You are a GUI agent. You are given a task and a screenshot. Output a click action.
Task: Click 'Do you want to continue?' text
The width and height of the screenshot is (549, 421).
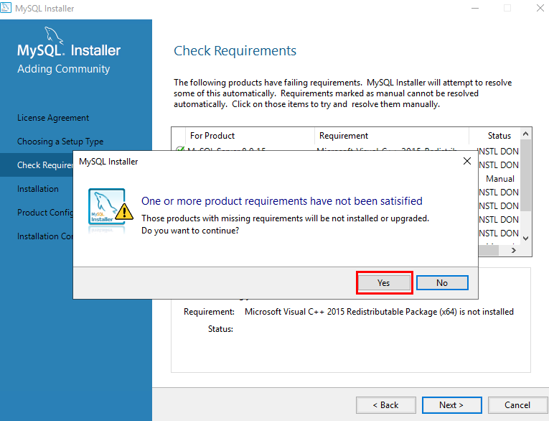(x=190, y=231)
